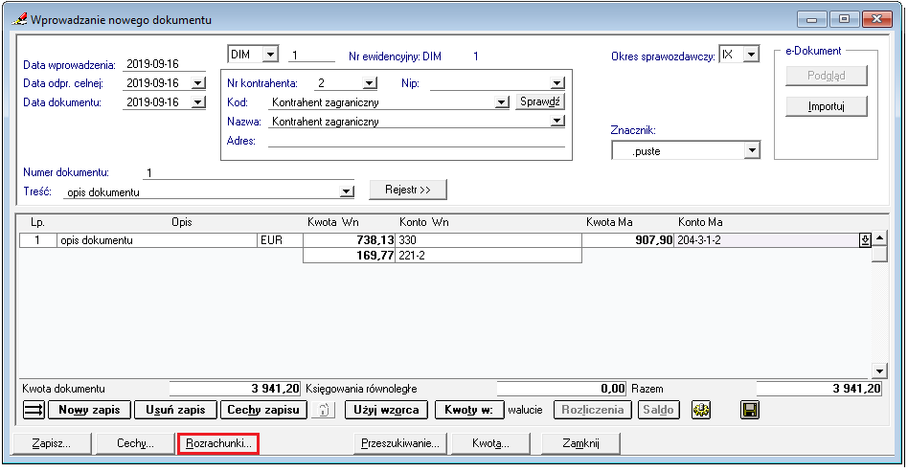Click the app icon in the title bar

[x=19, y=20]
